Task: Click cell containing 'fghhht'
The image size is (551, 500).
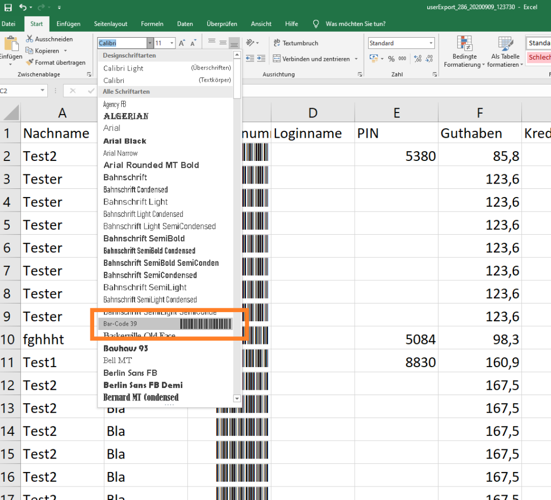Action: point(59,340)
